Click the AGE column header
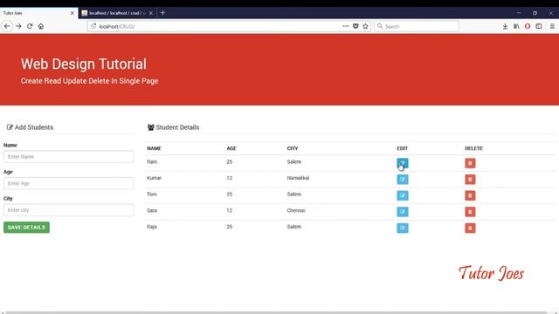The image size is (559, 314). coord(231,148)
